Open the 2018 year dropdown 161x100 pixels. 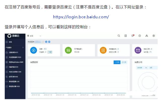point(142,68)
